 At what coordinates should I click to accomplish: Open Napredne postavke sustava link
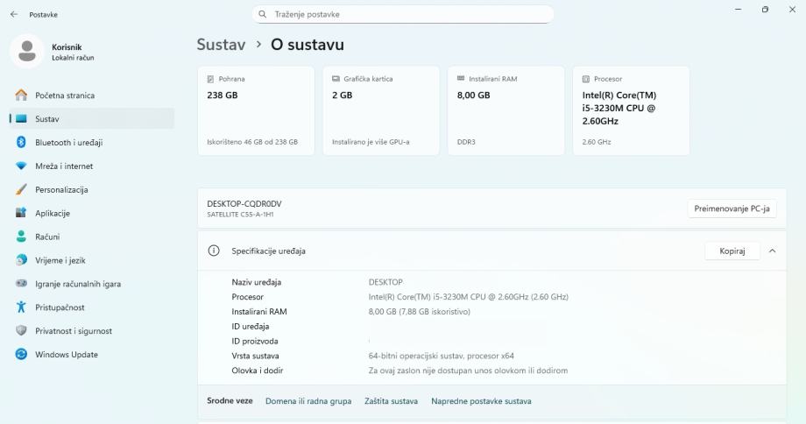coord(481,401)
